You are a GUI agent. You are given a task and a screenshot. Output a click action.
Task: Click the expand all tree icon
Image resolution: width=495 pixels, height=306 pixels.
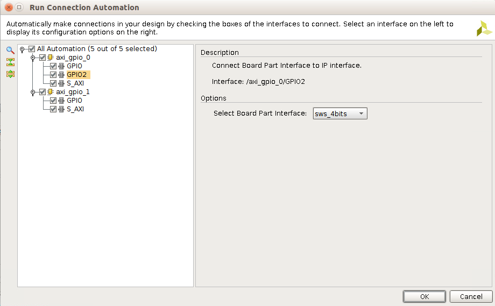10,74
